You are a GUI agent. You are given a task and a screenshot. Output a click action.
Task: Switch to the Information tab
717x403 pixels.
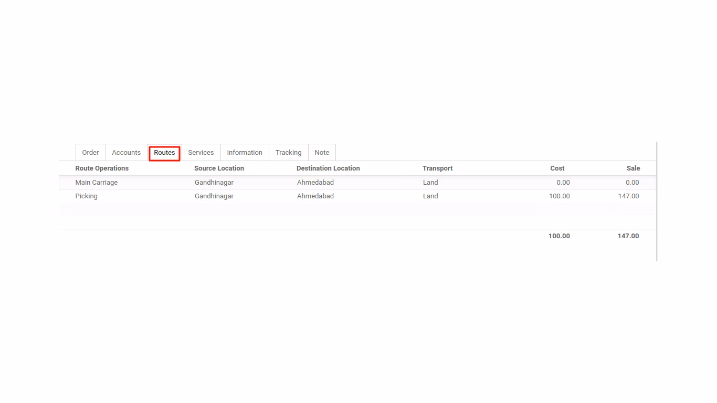(x=245, y=153)
